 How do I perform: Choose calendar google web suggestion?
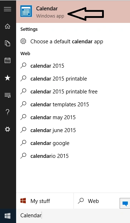73,143
